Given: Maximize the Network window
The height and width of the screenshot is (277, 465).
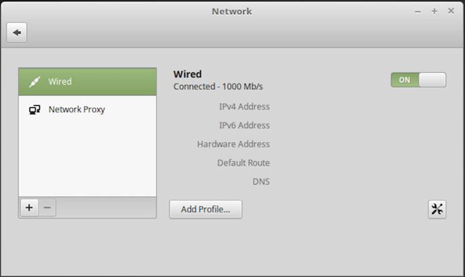Looking at the screenshot, I should click(x=434, y=11).
